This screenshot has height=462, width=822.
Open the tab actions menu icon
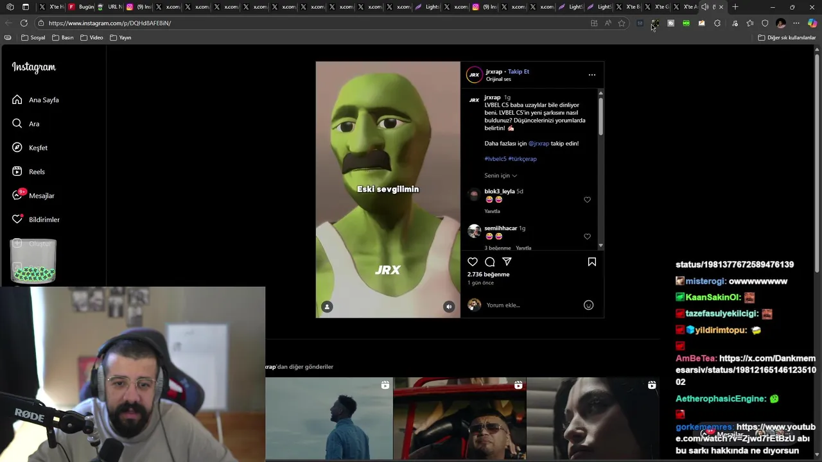26,7
